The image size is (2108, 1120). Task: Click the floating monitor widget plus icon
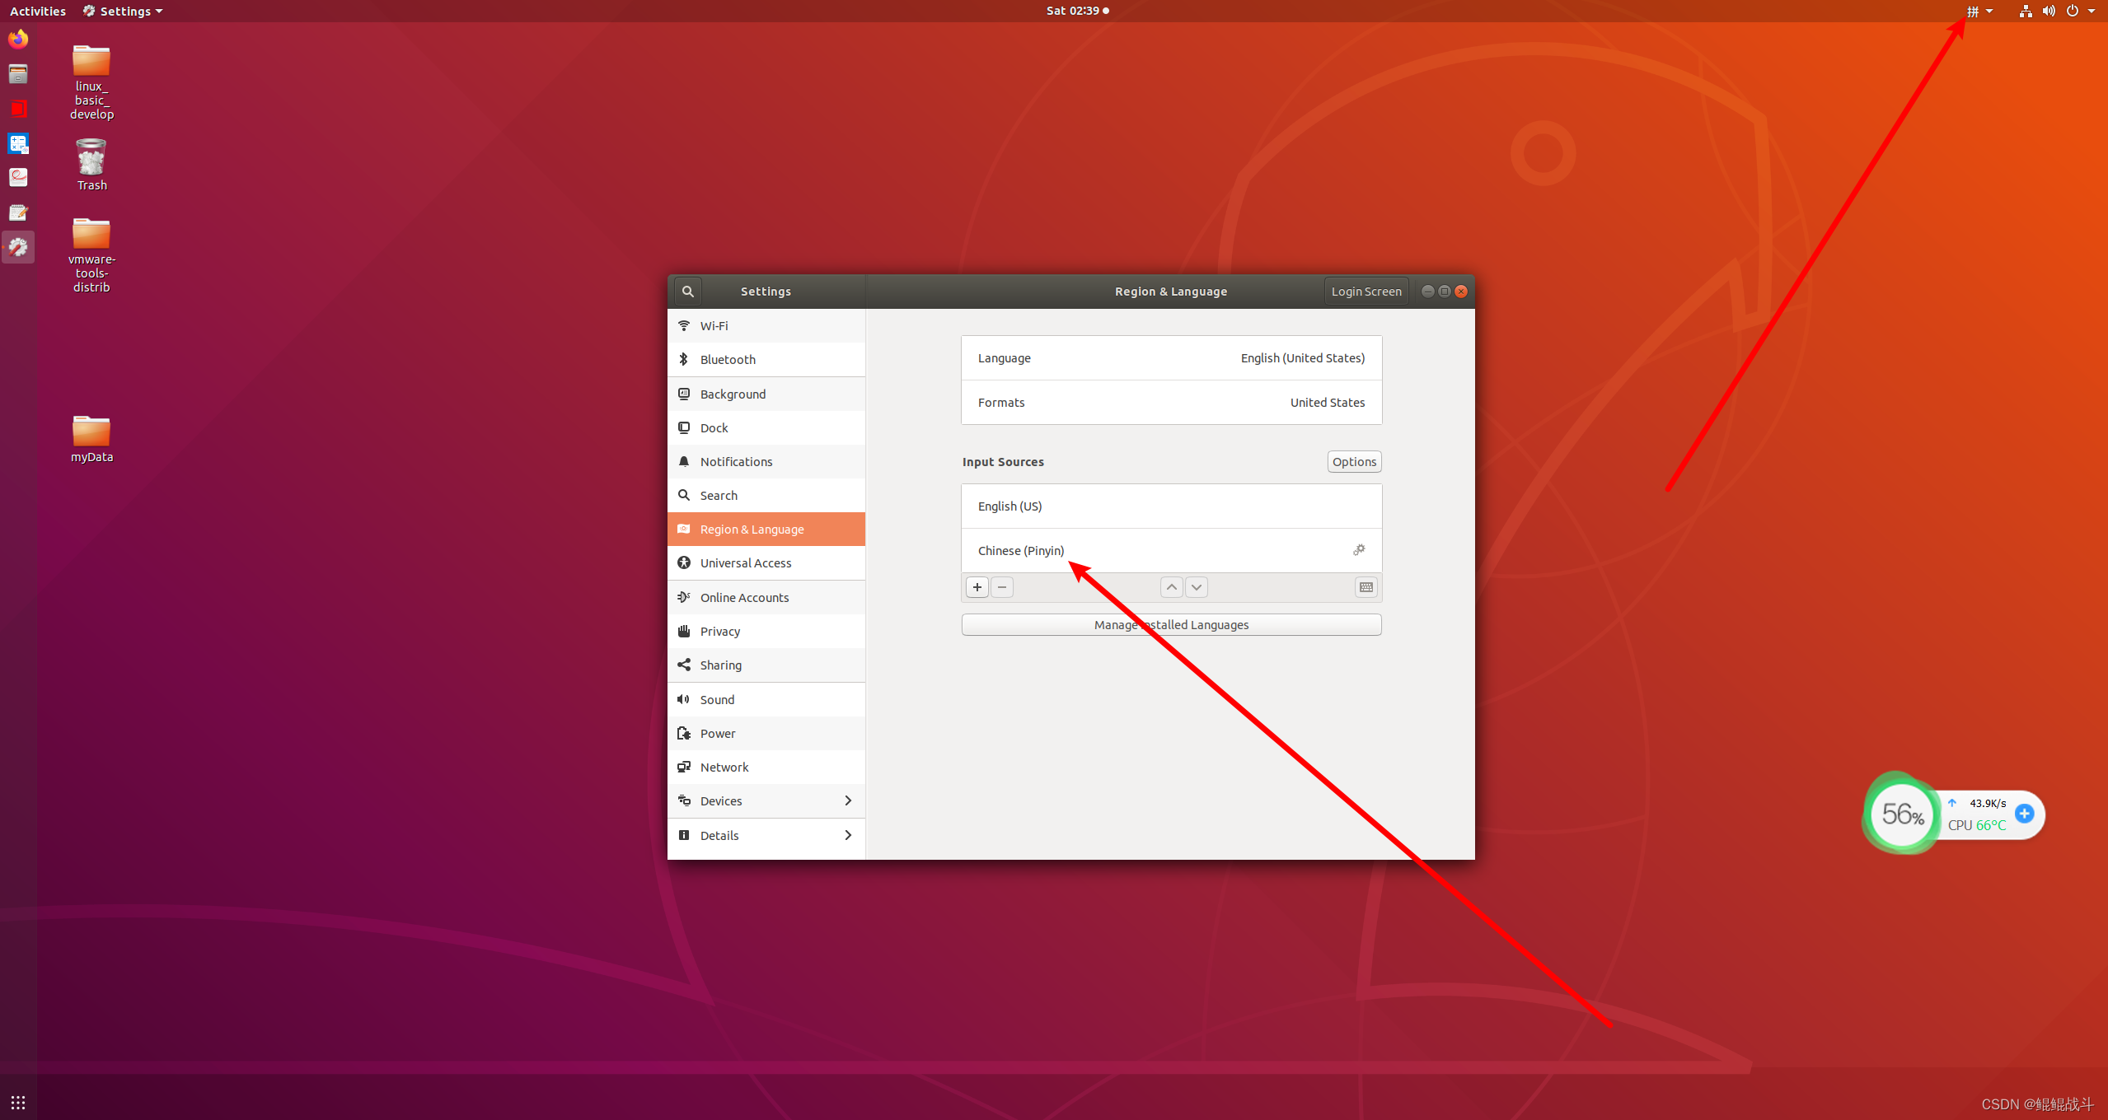2024,814
